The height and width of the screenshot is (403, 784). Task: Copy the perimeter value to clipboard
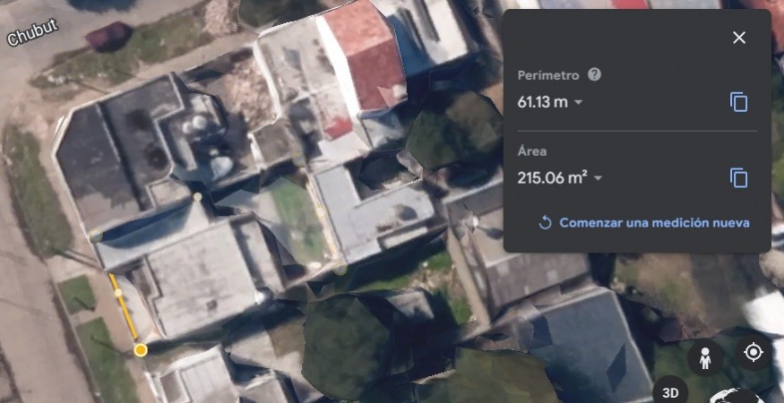click(x=738, y=102)
